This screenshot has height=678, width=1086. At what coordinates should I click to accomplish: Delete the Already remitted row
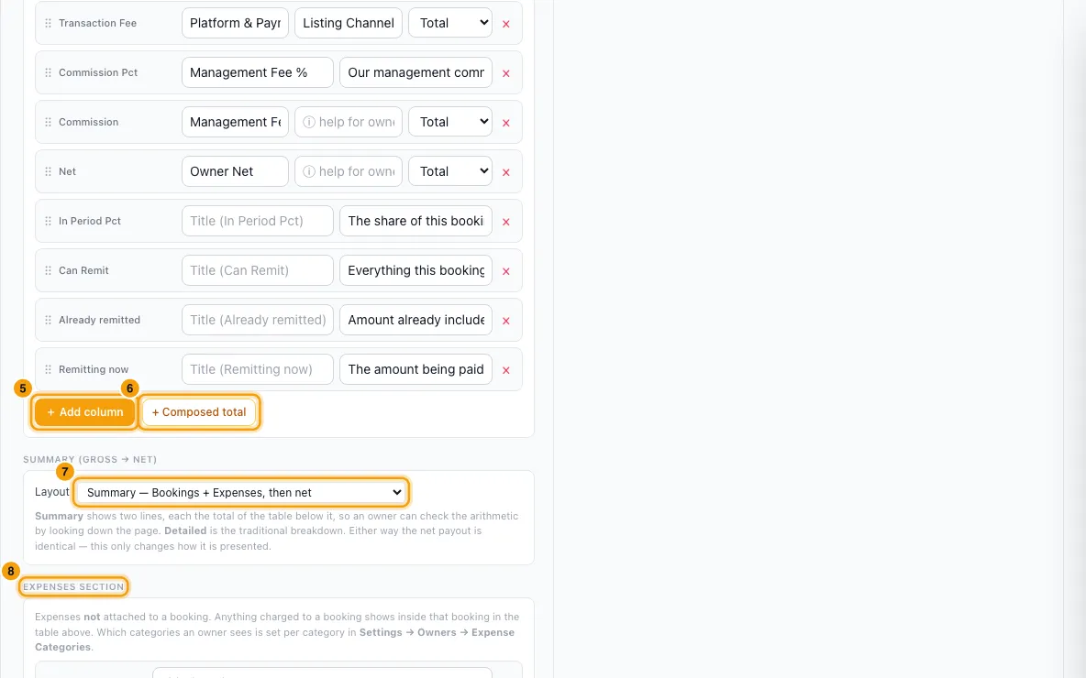click(x=506, y=321)
